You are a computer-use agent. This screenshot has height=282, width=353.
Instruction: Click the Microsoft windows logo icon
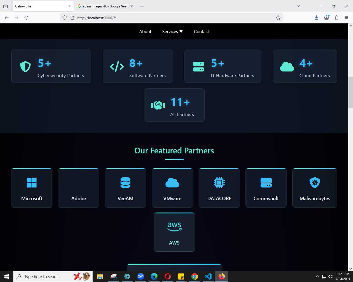tap(32, 182)
